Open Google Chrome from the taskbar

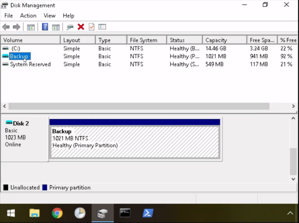coord(57,213)
